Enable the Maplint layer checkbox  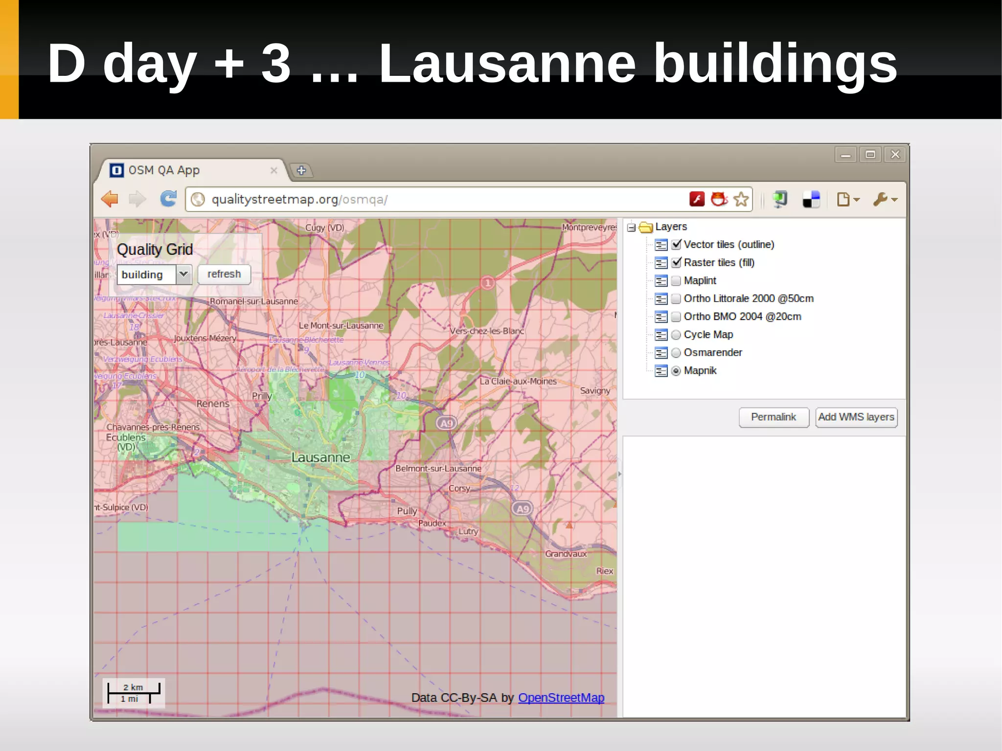(x=676, y=281)
